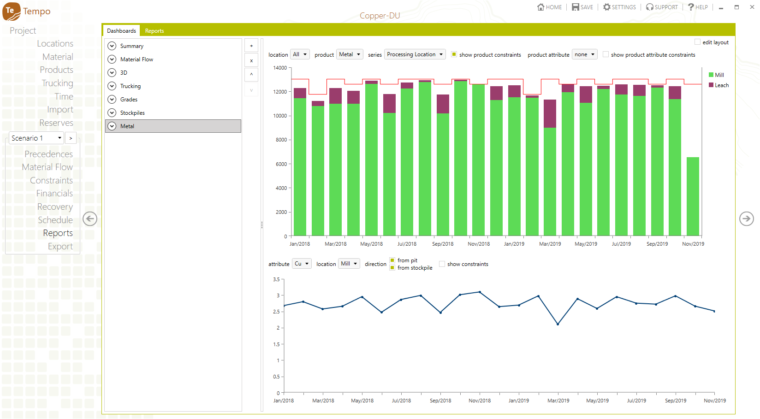Toggle show product constraints checkbox
Screen dimensions: 760x419
coord(454,54)
